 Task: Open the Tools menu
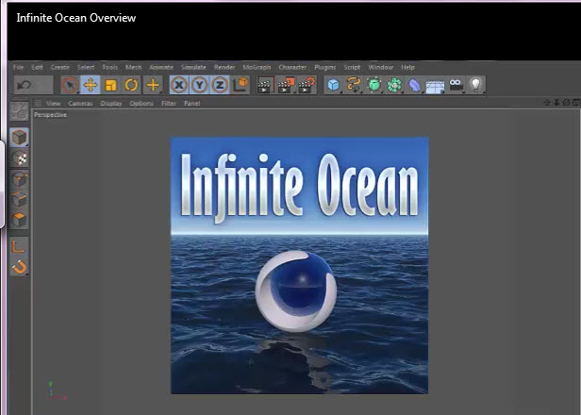[109, 67]
